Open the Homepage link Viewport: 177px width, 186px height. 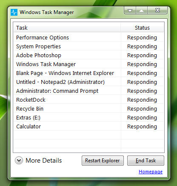click(151, 172)
